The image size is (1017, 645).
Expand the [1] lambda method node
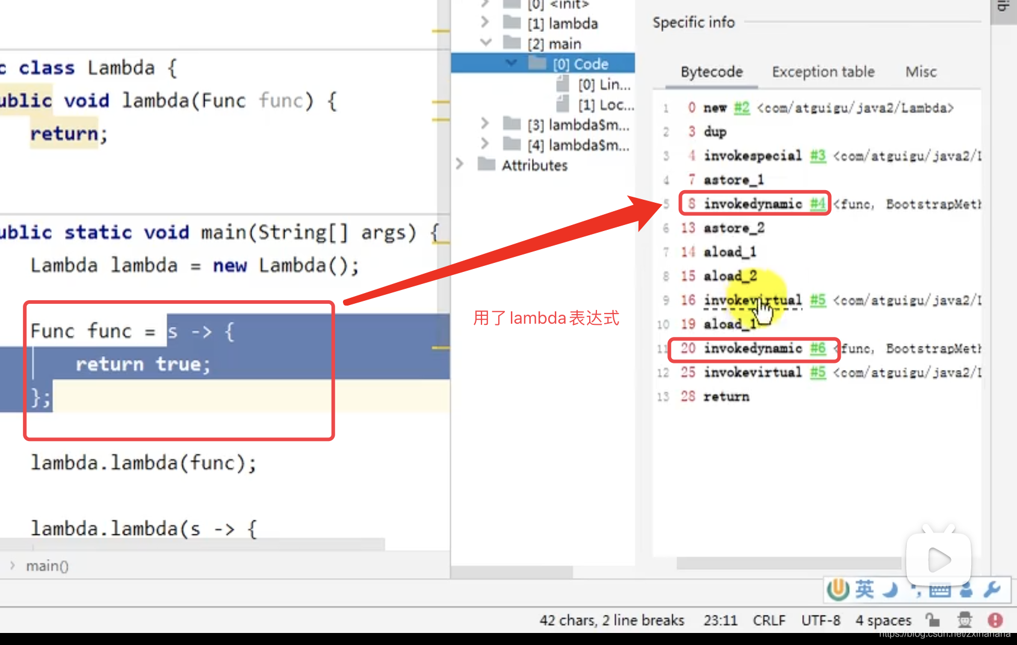(485, 22)
